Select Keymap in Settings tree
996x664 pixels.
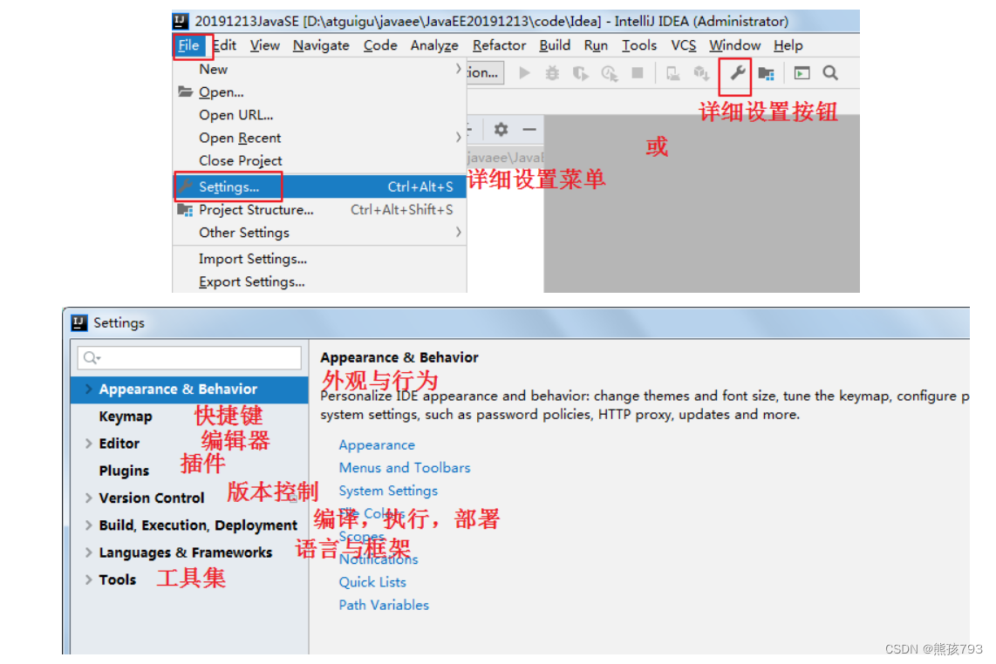(125, 417)
